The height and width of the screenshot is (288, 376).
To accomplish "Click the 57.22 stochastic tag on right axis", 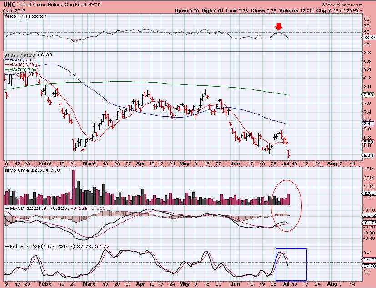I will (x=369, y=260).
